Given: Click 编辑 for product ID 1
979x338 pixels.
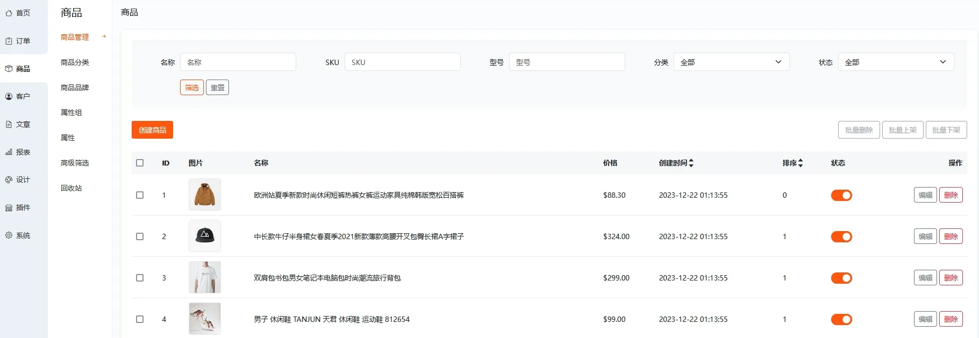Looking at the screenshot, I should coord(925,195).
